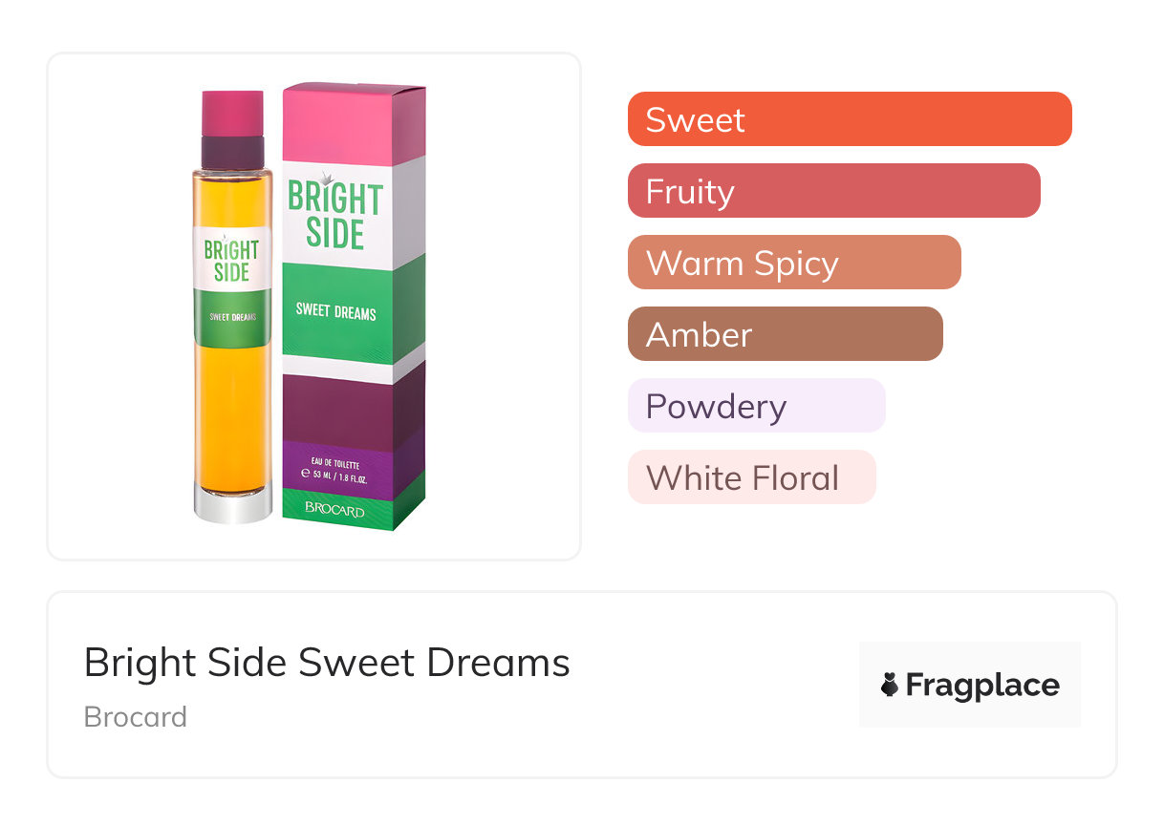Click the Fragplace brand name text
Screen dimensions: 1164x825
tap(982, 686)
